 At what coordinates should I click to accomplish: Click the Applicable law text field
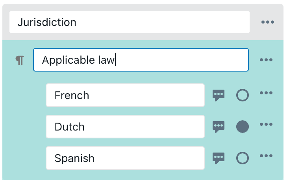(x=141, y=60)
